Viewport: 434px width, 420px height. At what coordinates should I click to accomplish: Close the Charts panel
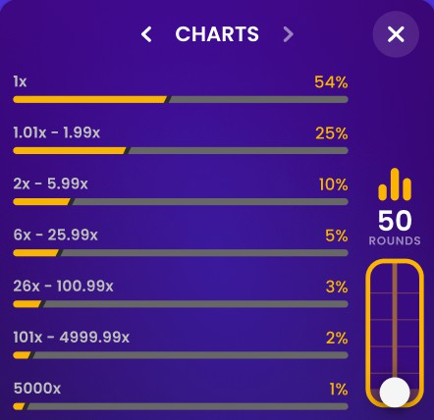point(396,34)
